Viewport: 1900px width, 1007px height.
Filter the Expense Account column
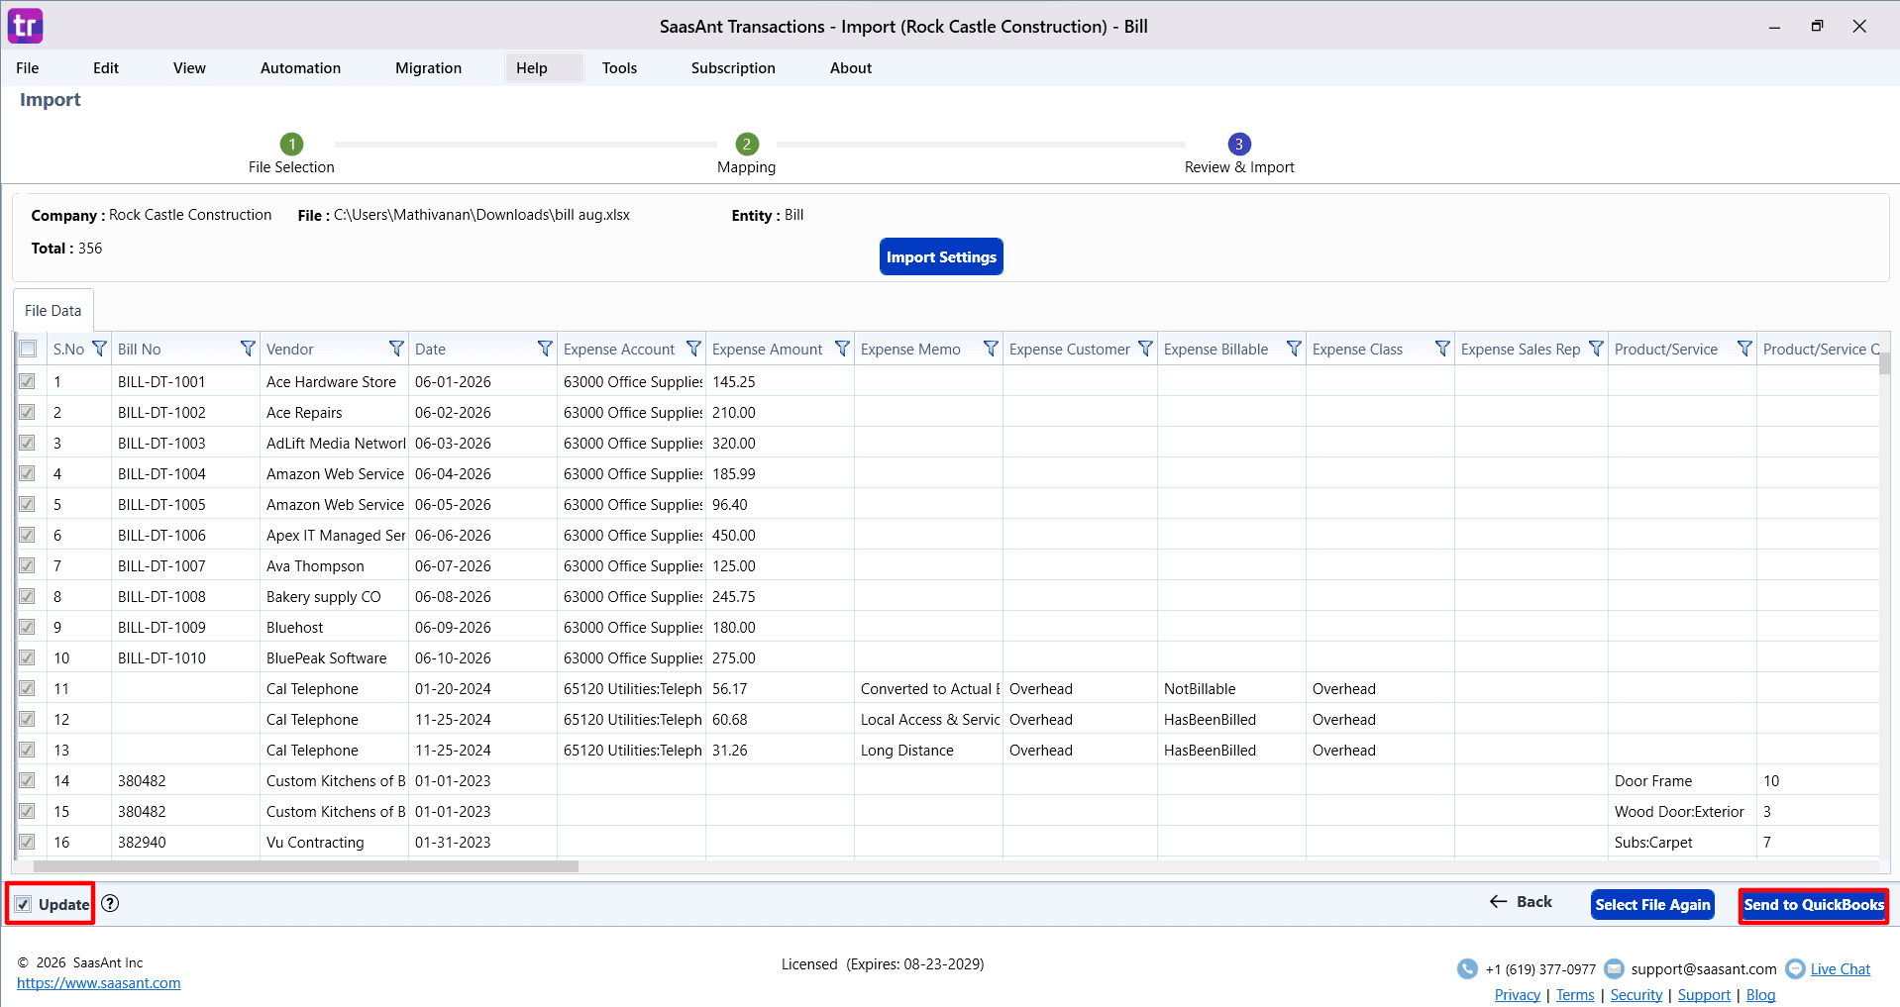coord(693,349)
